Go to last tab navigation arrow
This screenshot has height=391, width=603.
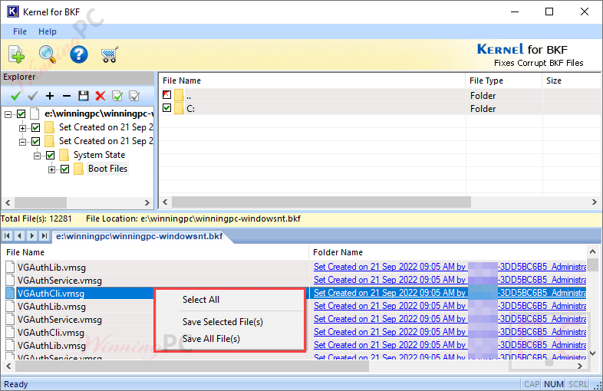[44, 235]
